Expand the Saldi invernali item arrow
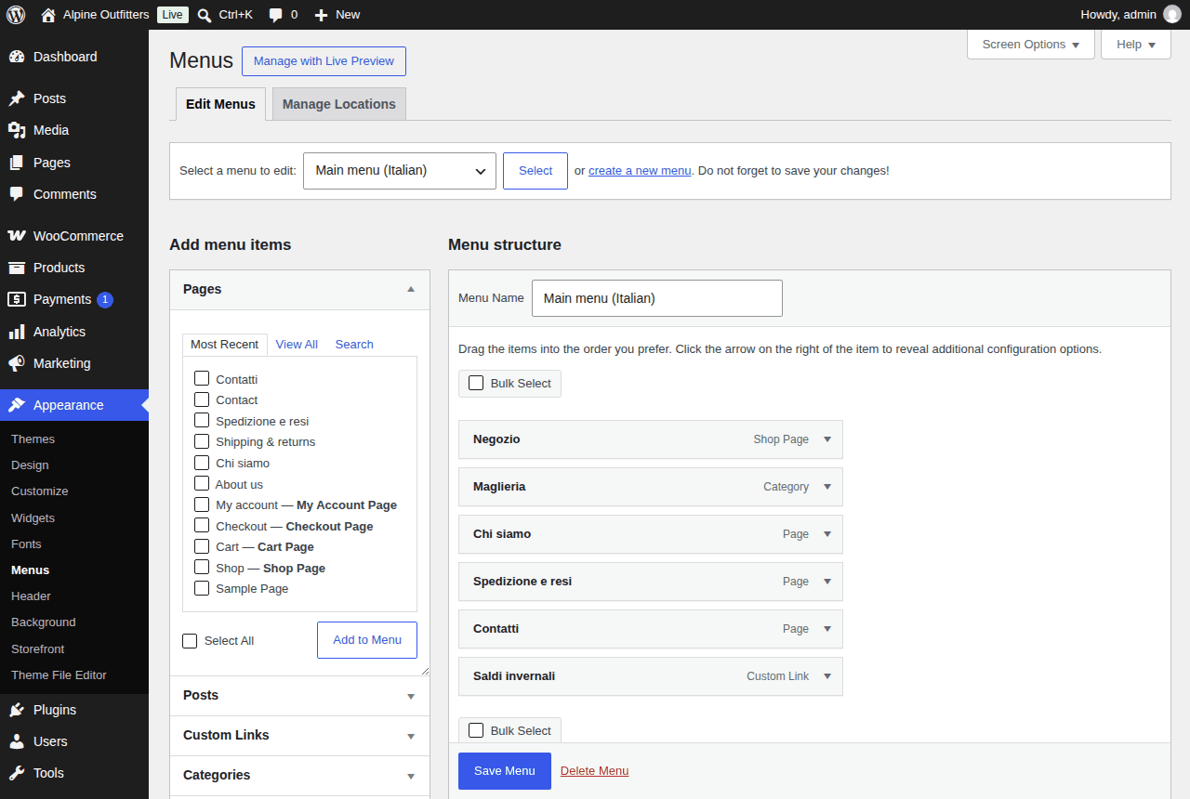 tap(827, 676)
